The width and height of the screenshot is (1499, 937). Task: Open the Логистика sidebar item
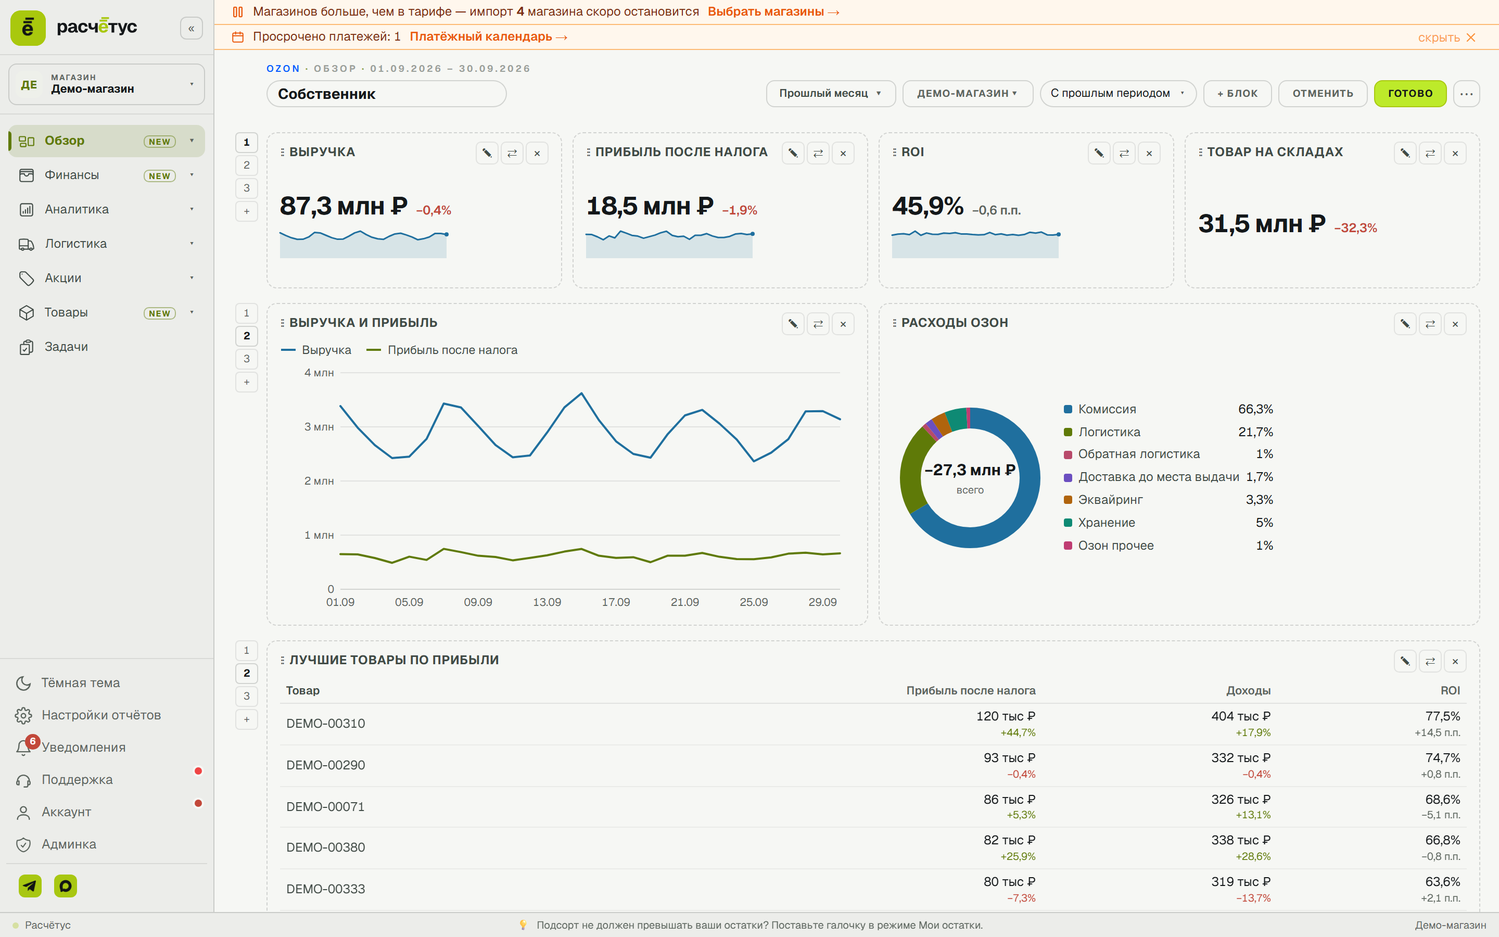click(x=107, y=244)
